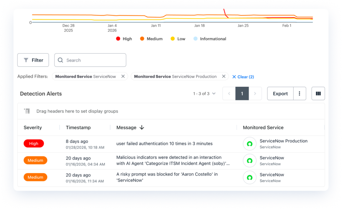Screen dimensions: 342x209
Task: Toggle the High severity legend item
Action: (124, 39)
